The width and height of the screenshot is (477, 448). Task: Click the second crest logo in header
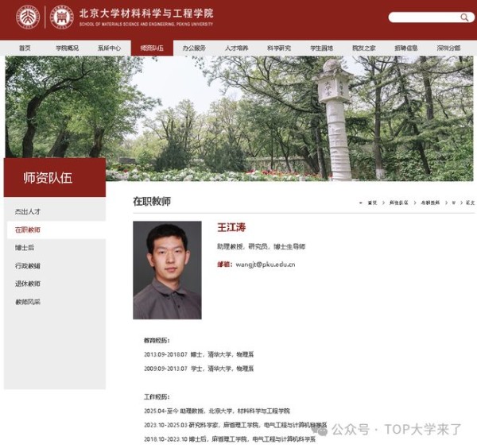point(61,17)
